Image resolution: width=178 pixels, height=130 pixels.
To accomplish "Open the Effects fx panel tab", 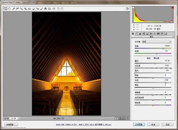I will (155, 34).
